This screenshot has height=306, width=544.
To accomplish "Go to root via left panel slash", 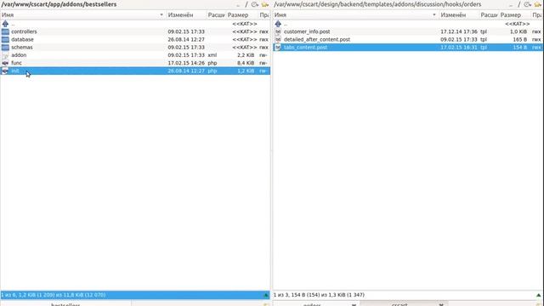I will pos(246,4).
